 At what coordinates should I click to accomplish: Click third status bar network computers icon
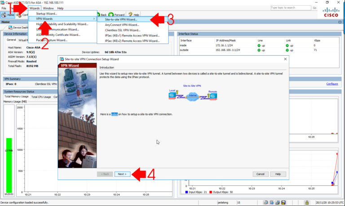[x=278, y=202]
